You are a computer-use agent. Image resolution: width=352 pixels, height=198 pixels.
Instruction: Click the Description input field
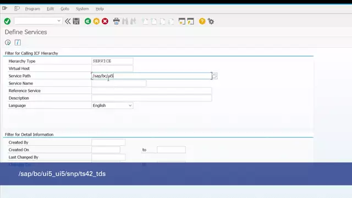click(152, 98)
